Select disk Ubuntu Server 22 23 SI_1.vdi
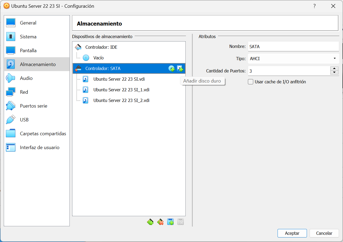Image resolution: width=343 pixels, height=242 pixels. pyautogui.click(x=129, y=90)
